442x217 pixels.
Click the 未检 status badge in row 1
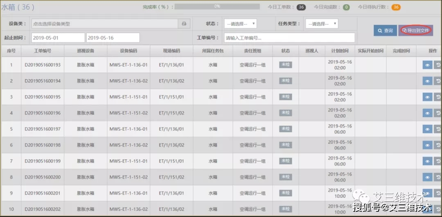285,65
